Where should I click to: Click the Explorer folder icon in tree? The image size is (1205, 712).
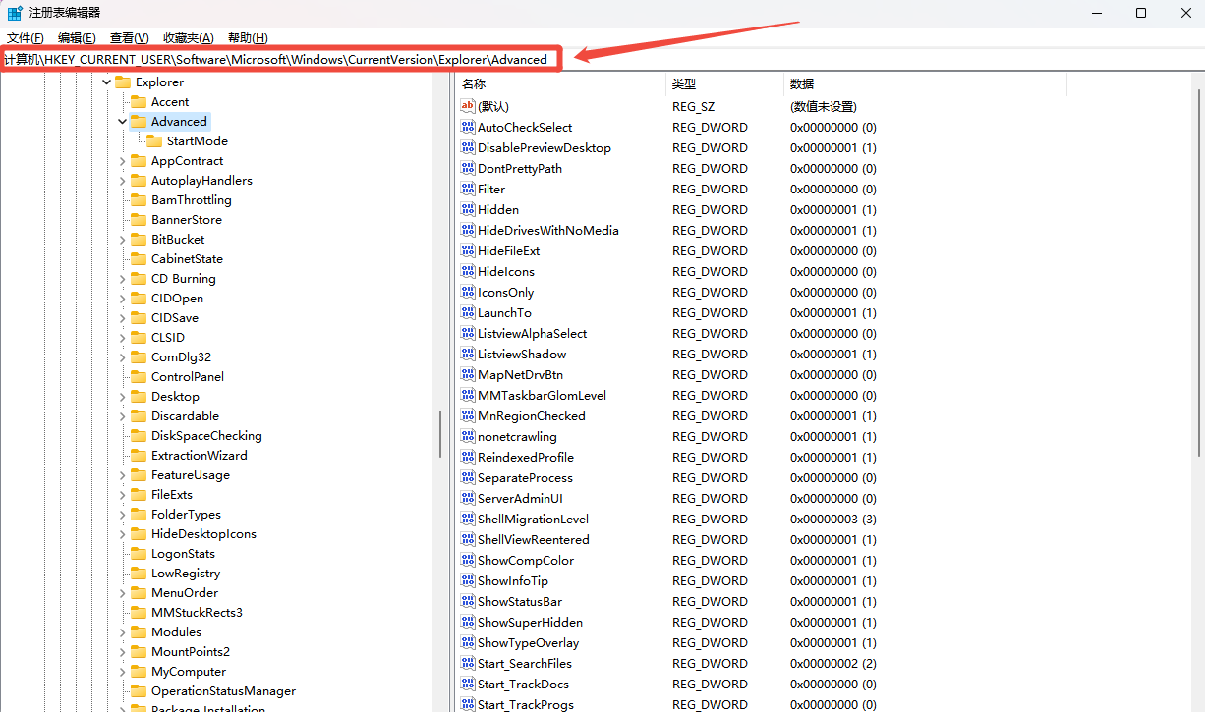pos(123,82)
